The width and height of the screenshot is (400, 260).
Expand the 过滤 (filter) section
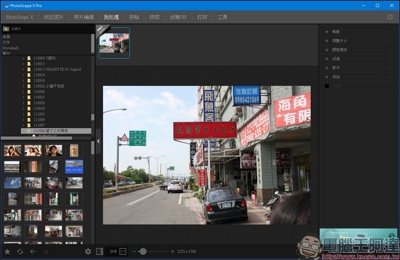[x=327, y=59]
